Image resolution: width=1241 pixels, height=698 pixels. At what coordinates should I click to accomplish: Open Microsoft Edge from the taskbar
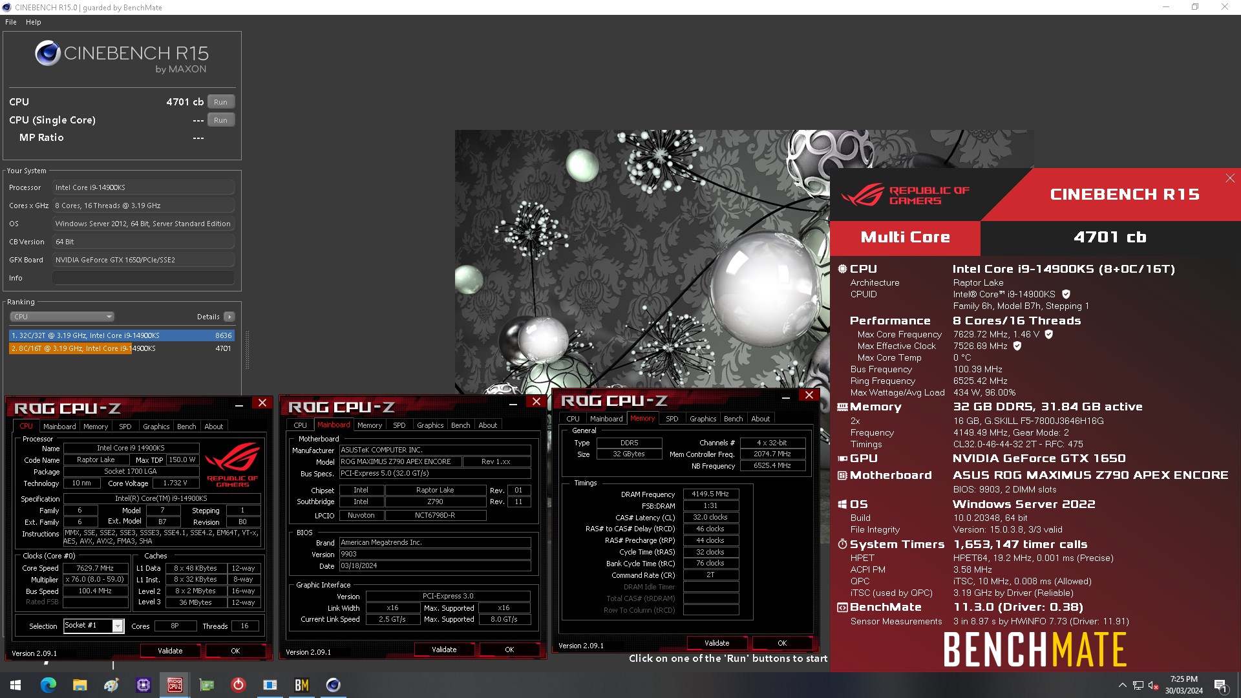click(48, 685)
